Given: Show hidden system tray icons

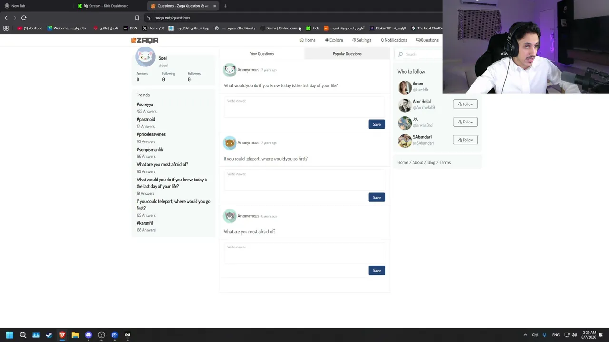Looking at the screenshot, I should coord(525,335).
